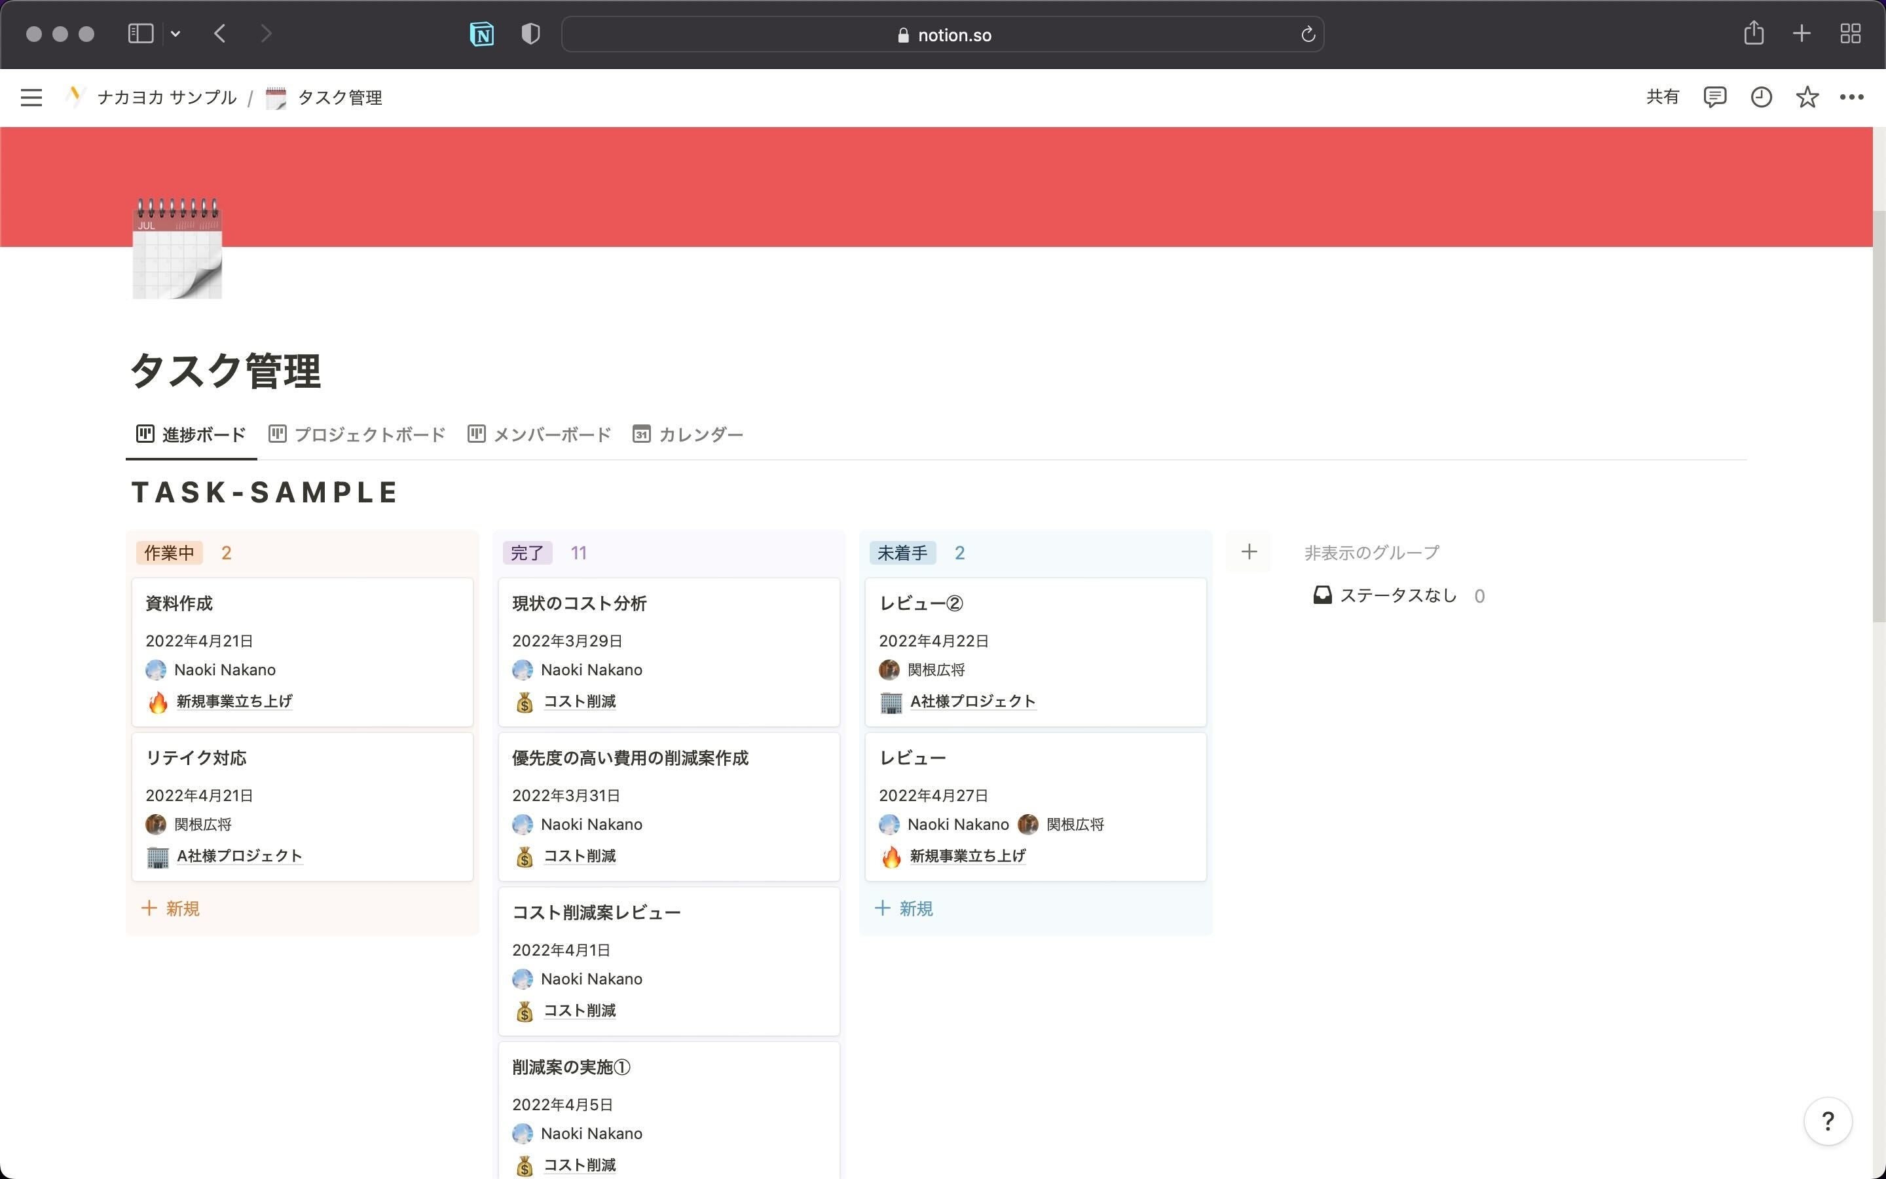Image resolution: width=1886 pixels, height=1179 pixels.
Task: Click the Notion extension icon in Safari
Action: pos(481,34)
